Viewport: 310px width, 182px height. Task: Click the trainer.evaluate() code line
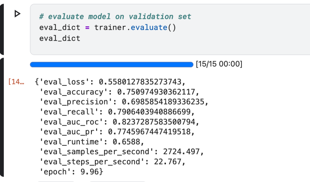pos(108,28)
